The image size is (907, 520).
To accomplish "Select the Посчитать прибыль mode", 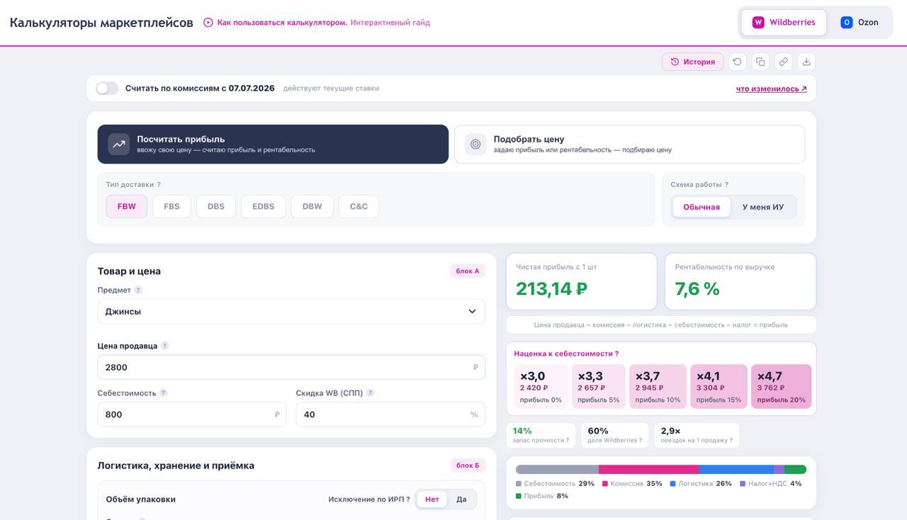I will [273, 144].
